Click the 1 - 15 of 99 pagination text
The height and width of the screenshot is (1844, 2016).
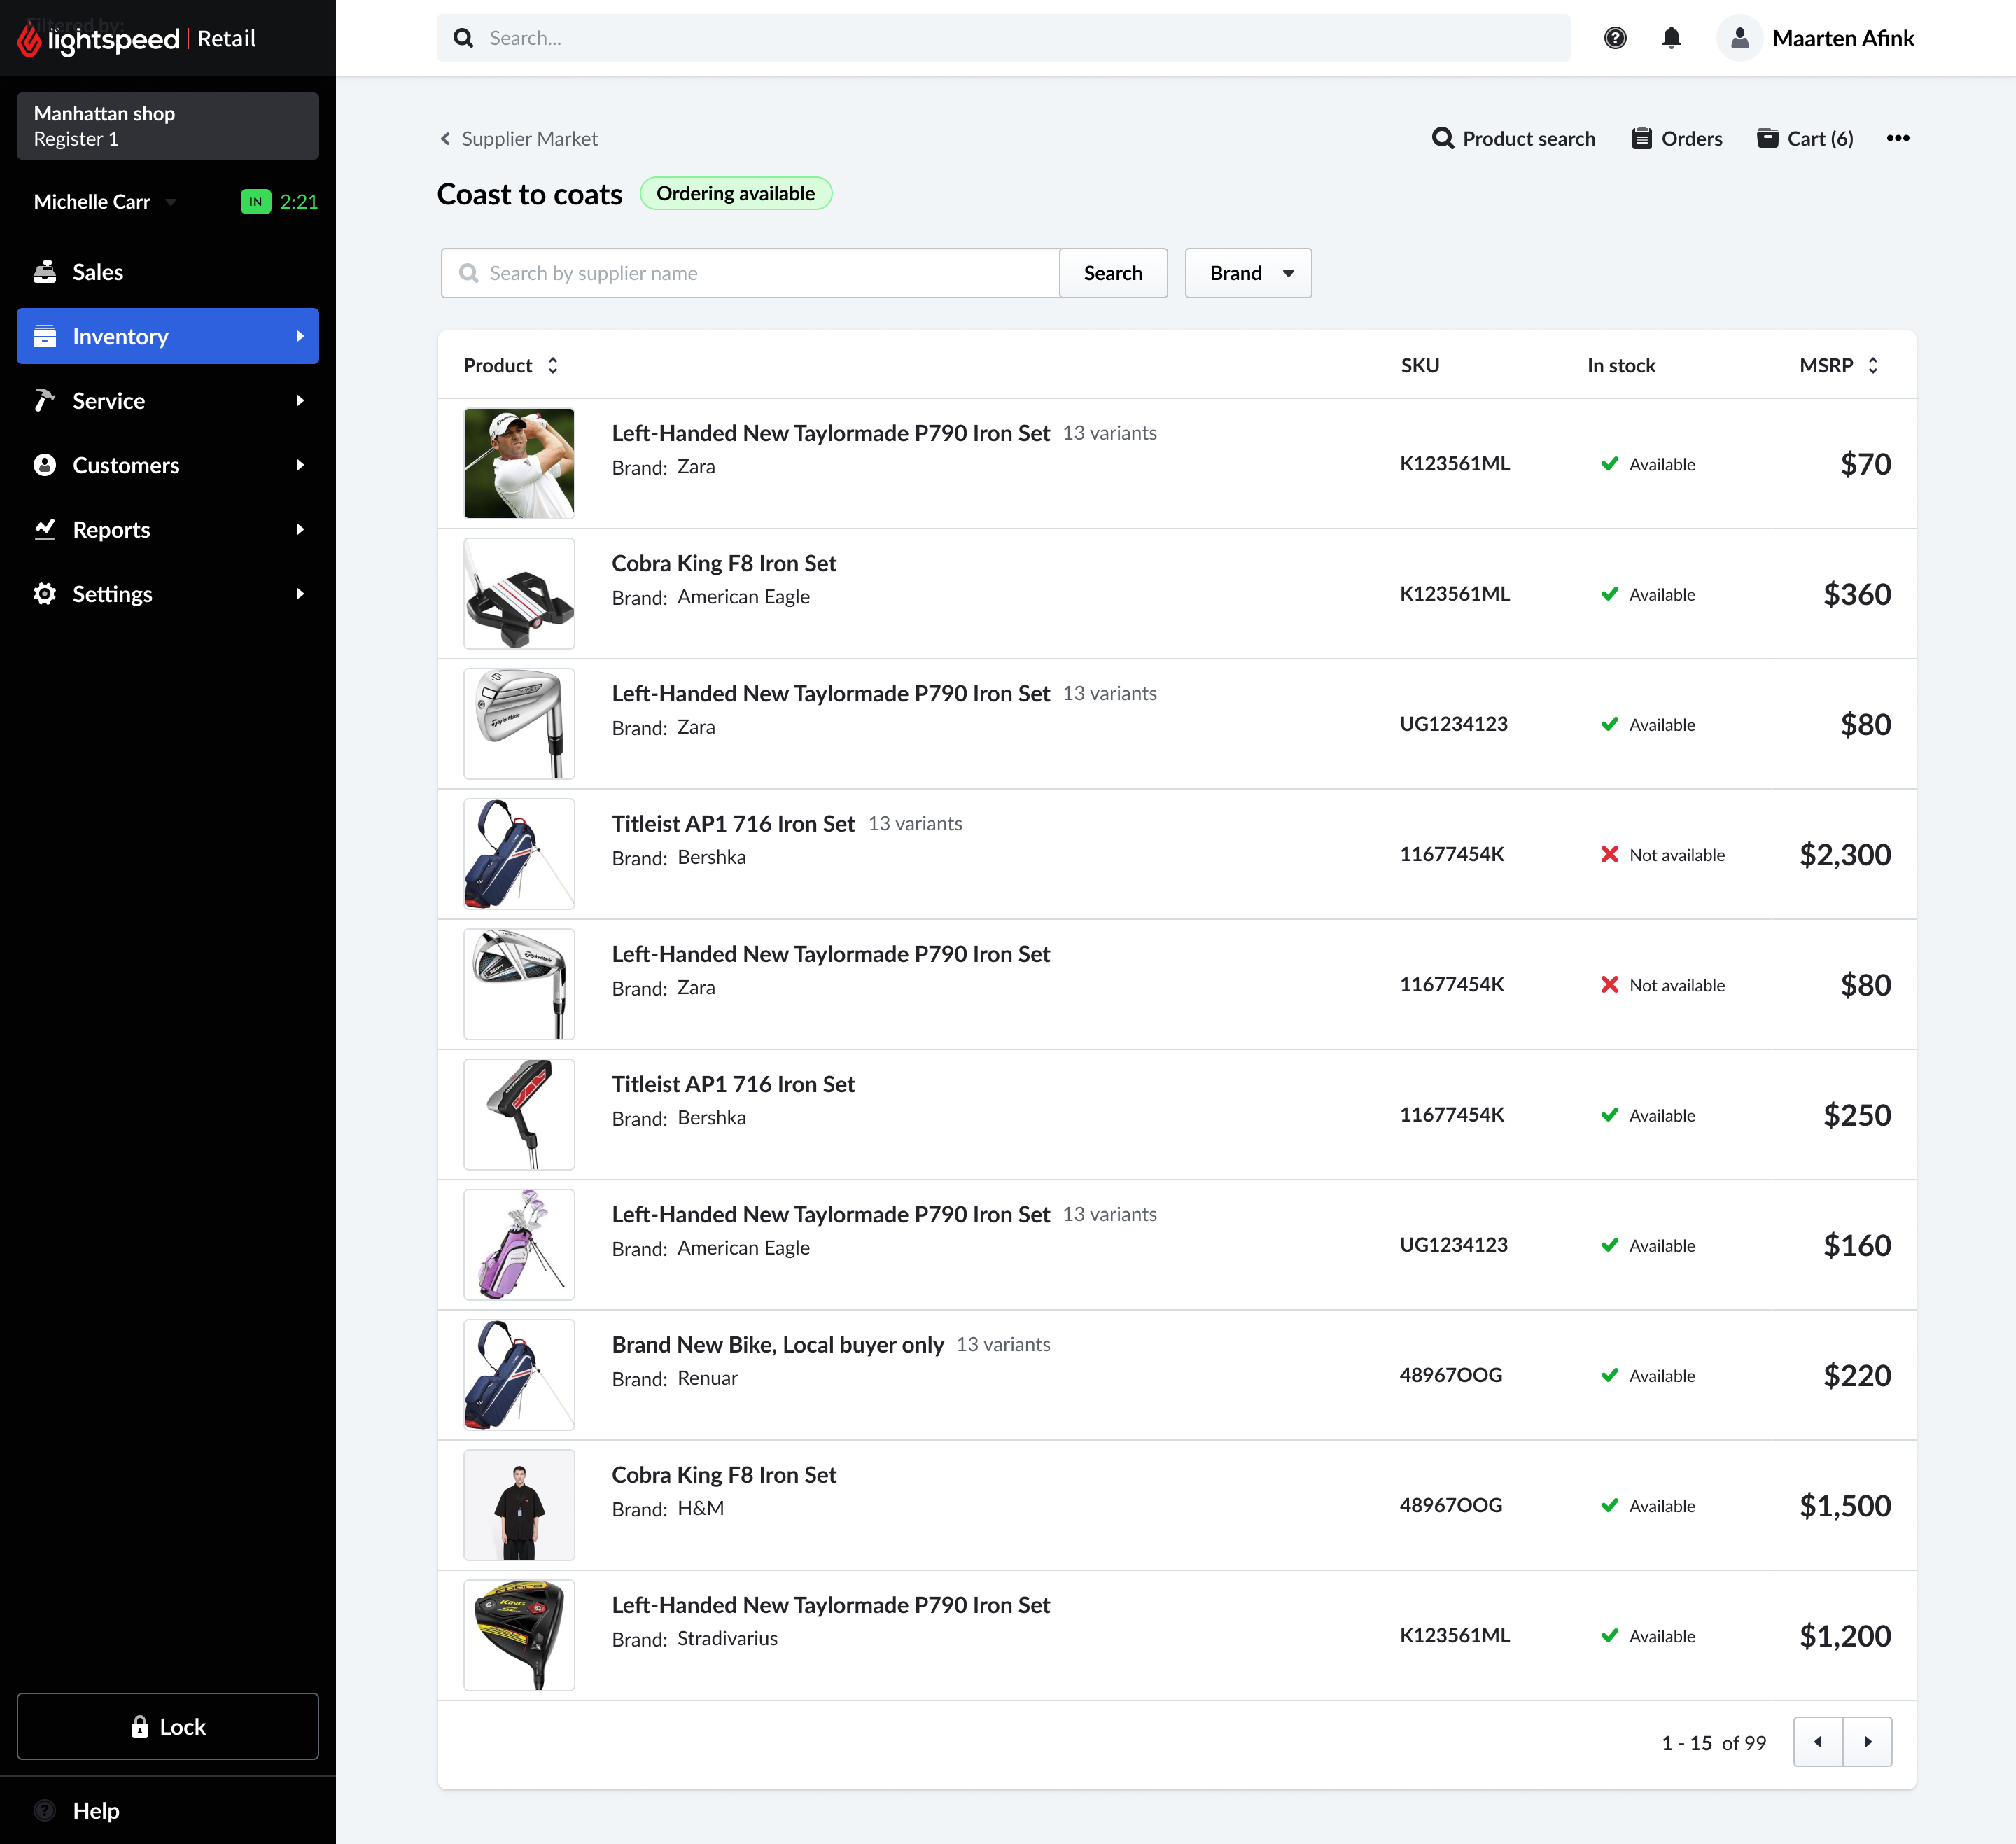pos(1713,1742)
